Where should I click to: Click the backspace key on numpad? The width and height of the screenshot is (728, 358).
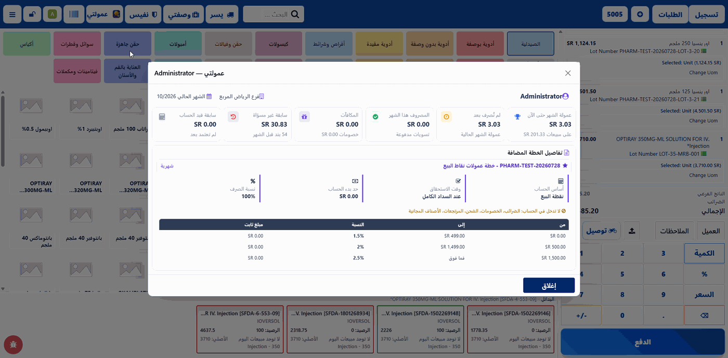point(704,315)
